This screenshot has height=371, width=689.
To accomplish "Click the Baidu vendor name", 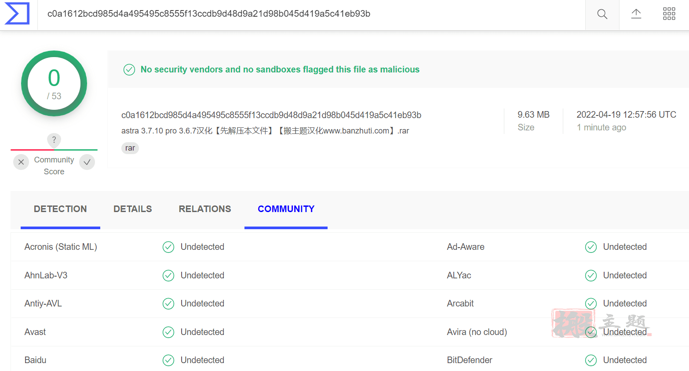I will [x=35, y=360].
